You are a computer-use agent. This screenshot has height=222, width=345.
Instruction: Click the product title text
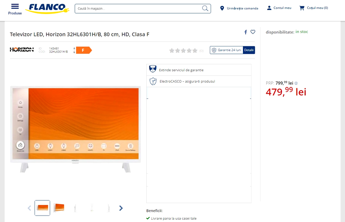pos(80,34)
